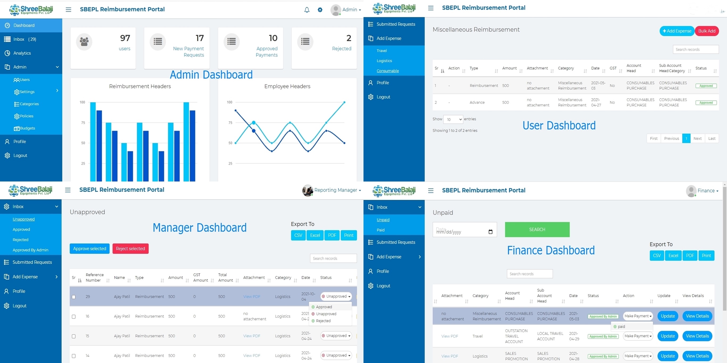727x363 pixels.
Task: Open the Show entries count dropdown
Action: (x=453, y=120)
